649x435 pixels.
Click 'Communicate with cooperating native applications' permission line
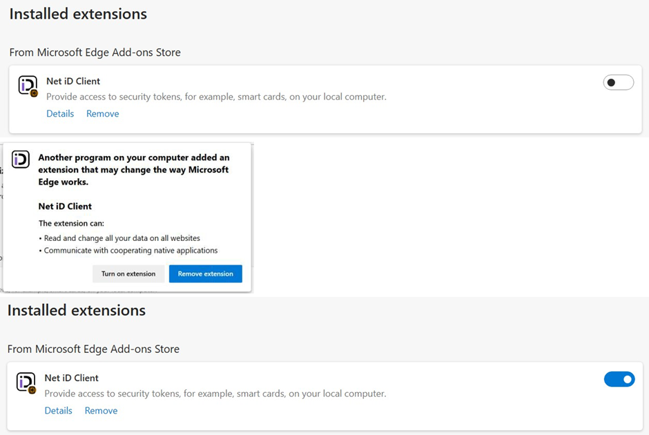click(x=130, y=251)
